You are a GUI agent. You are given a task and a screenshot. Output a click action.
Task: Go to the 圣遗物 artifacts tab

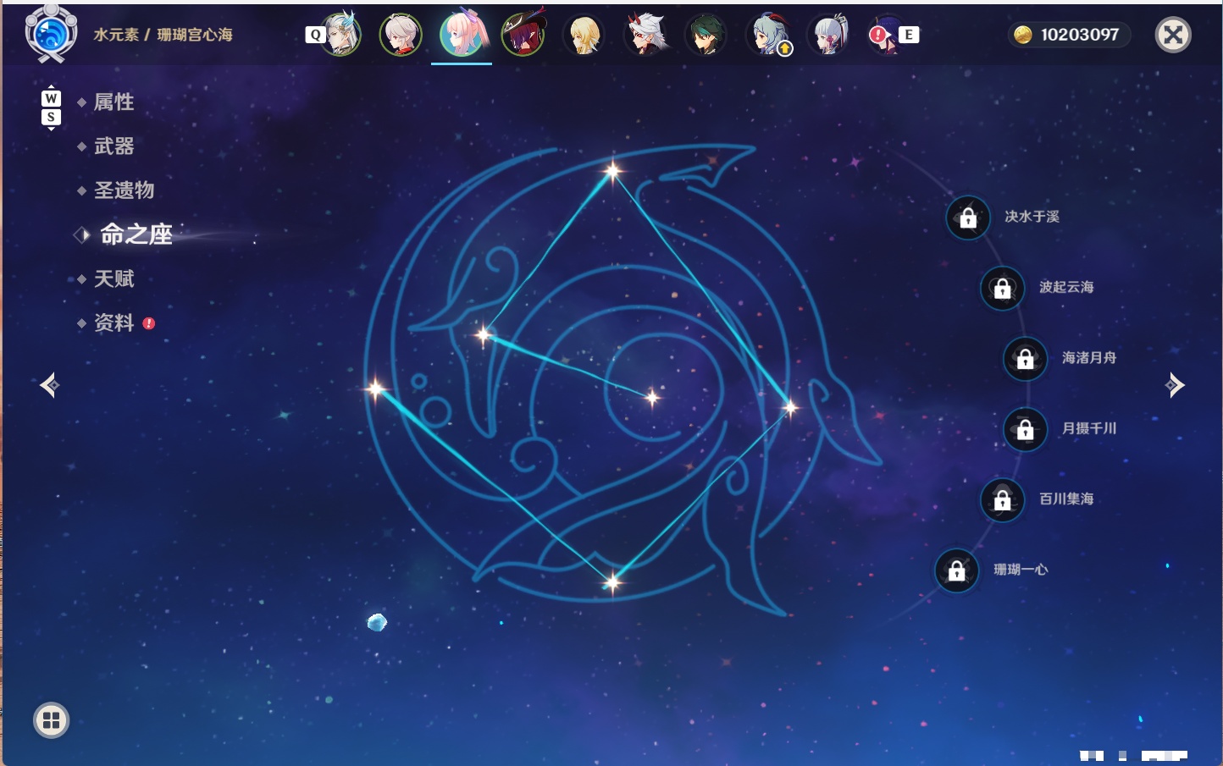pos(124,190)
